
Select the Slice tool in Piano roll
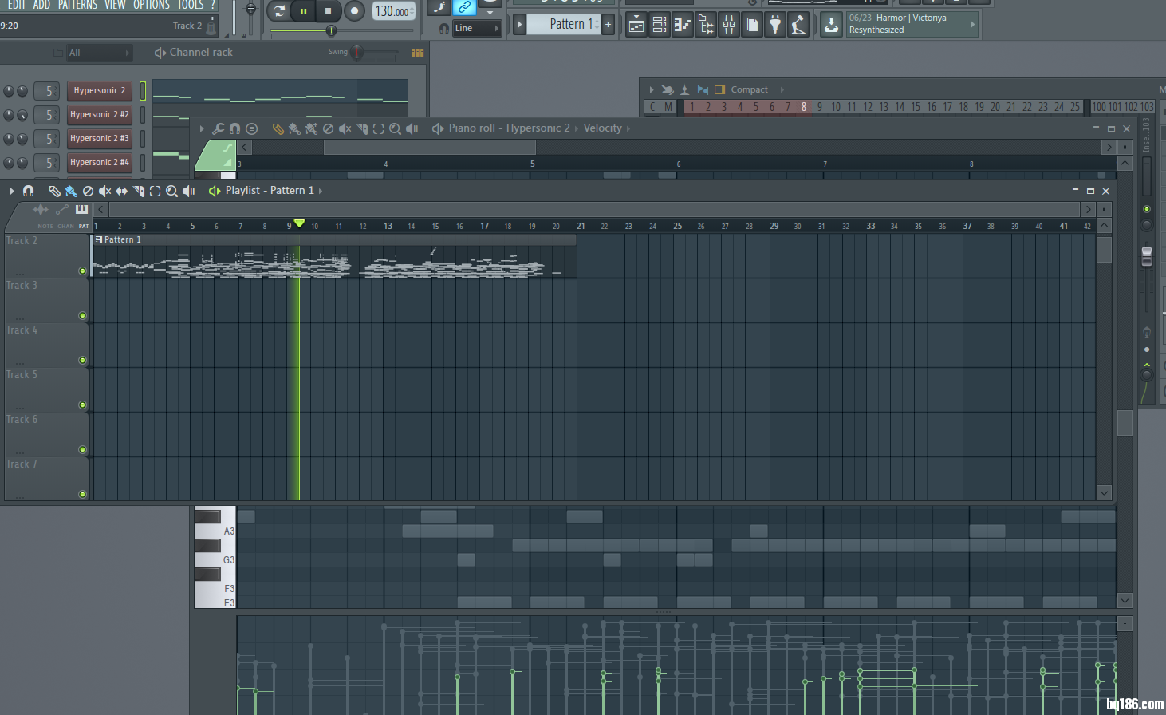(x=362, y=128)
